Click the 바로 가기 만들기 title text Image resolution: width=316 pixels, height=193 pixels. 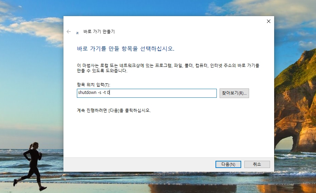tap(99, 32)
